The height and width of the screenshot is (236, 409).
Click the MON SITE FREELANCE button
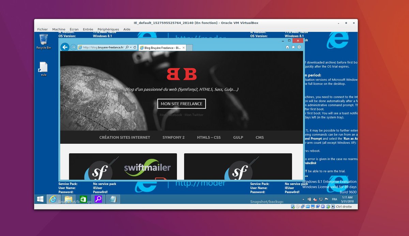(182, 104)
